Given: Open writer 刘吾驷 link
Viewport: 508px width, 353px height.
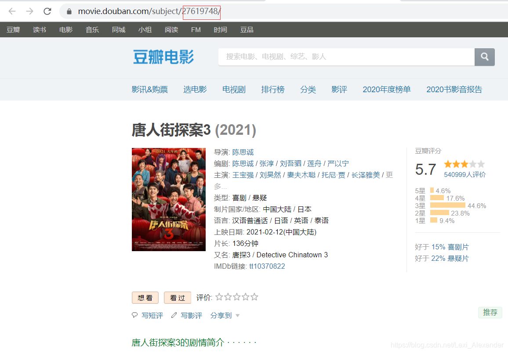Looking at the screenshot, I should tap(290, 163).
